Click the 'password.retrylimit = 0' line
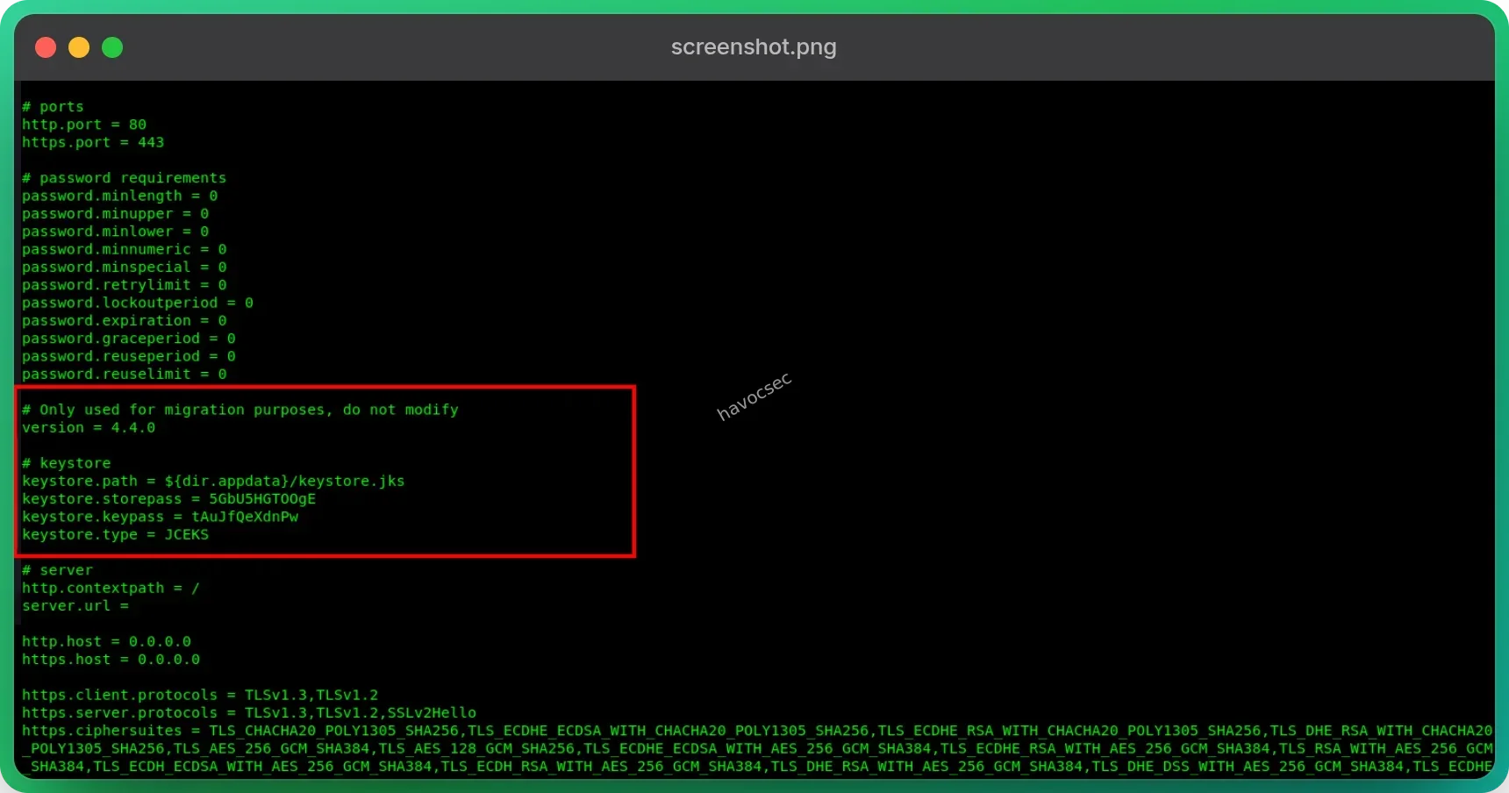 click(124, 285)
